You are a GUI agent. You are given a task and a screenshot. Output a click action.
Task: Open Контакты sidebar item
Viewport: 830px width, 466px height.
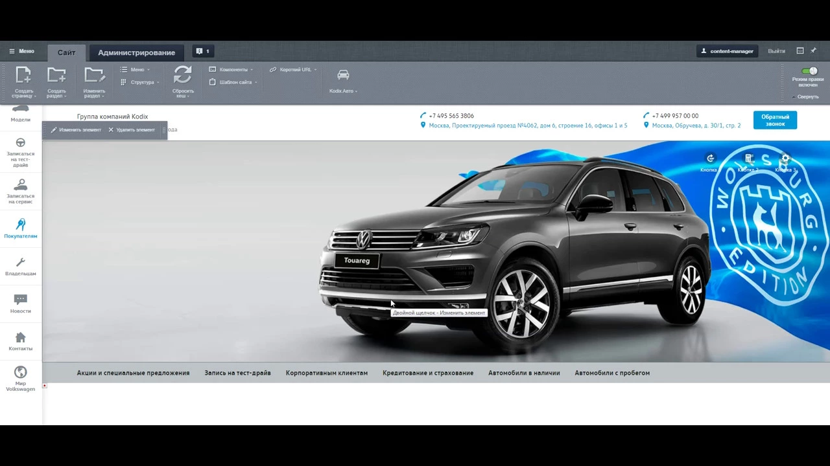pos(20,342)
